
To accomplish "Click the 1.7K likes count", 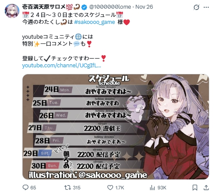I will (x=119, y=188).
